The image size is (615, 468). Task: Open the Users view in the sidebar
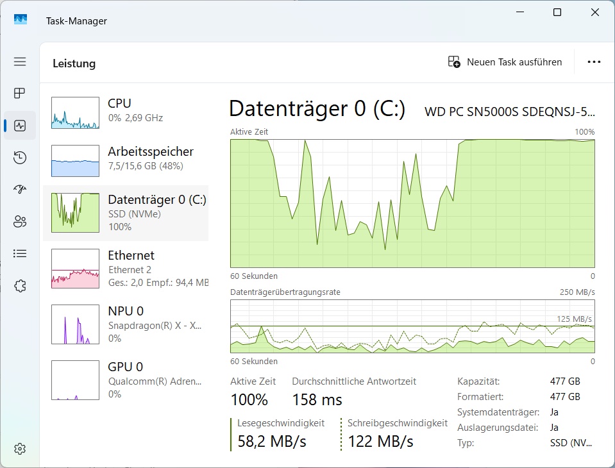(x=19, y=221)
